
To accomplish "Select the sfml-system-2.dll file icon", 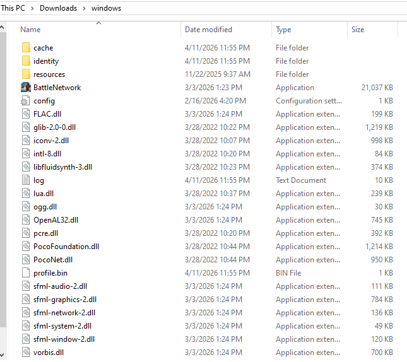I will coord(26,325).
